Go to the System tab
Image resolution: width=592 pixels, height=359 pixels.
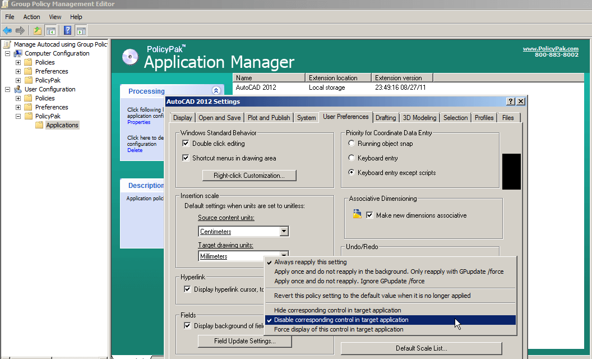(x=306, y=118)
